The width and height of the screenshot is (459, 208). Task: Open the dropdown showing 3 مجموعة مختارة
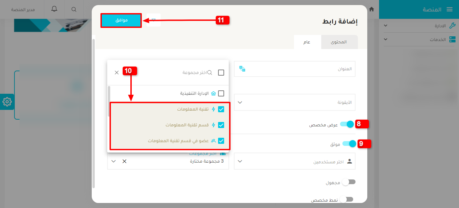tap(114, 161)
